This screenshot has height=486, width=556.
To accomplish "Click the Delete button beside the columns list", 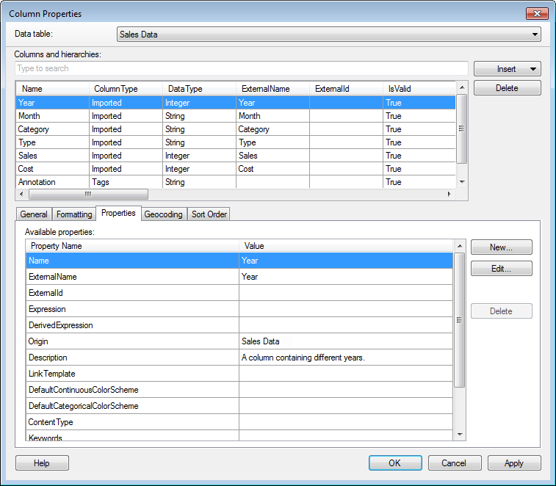I will pyautogui.click(x=507, y=88).
